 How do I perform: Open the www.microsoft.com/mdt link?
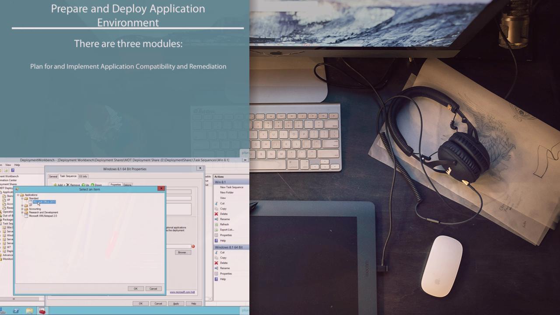182,292
